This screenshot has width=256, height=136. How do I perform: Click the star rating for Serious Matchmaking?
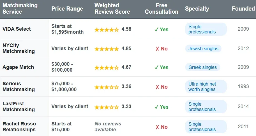[107, 87]
